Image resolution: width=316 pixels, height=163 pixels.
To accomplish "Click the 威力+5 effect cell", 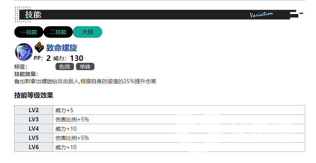I will [64, 110].
